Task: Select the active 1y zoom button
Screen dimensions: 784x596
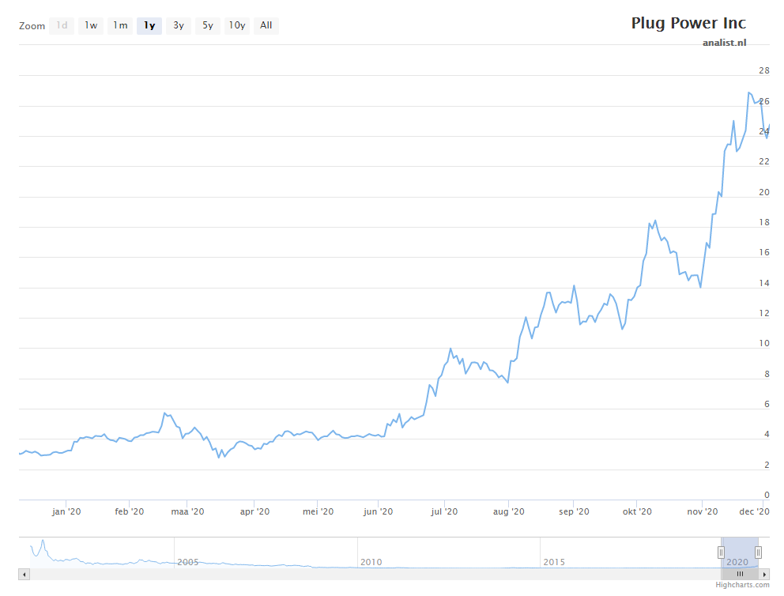Action: [149, 25]
